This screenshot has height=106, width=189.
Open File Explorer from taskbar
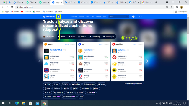pyautogui.click(x=24, y=103)
